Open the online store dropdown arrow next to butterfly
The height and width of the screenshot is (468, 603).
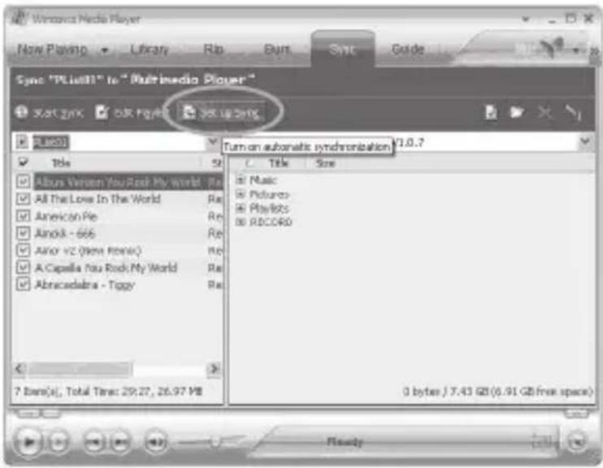(576, 50)
